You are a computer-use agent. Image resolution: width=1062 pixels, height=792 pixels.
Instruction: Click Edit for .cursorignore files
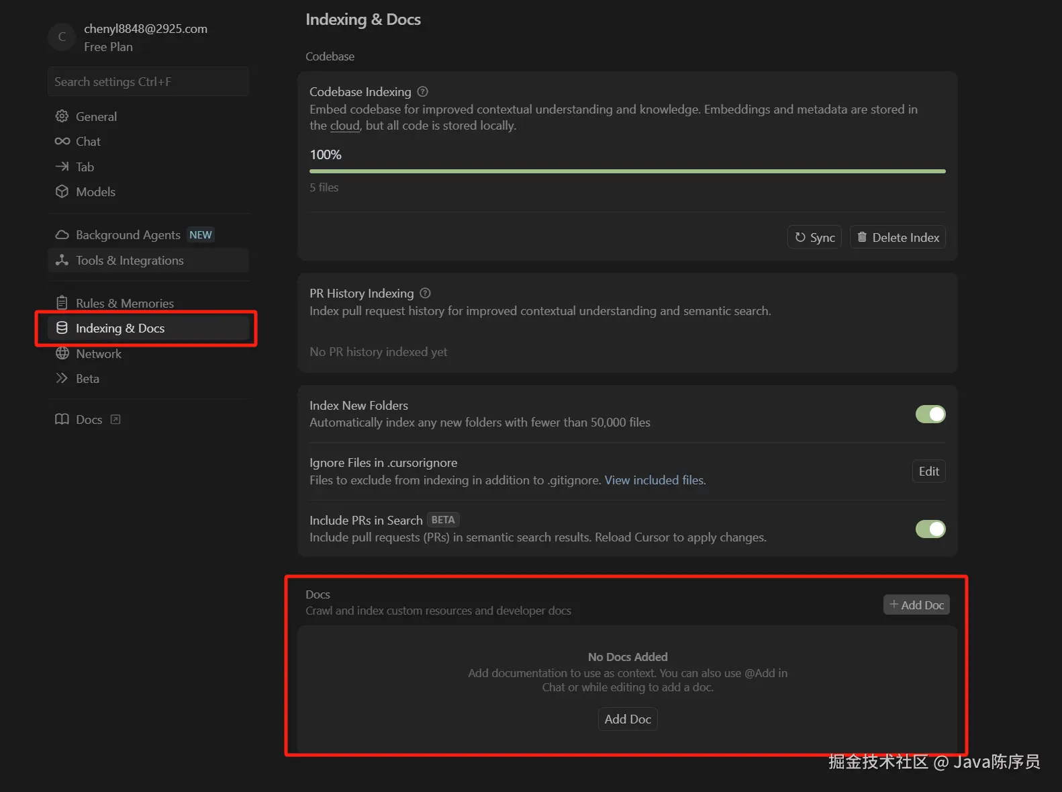pos(928,472)
